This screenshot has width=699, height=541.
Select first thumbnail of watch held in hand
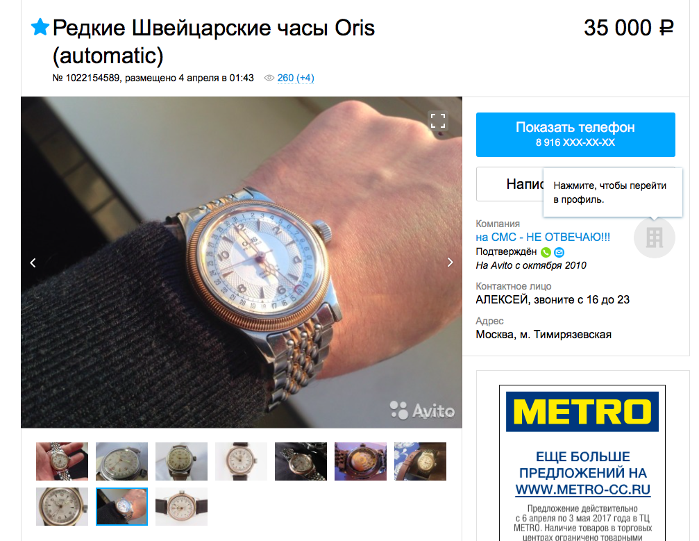click(62, 461)
